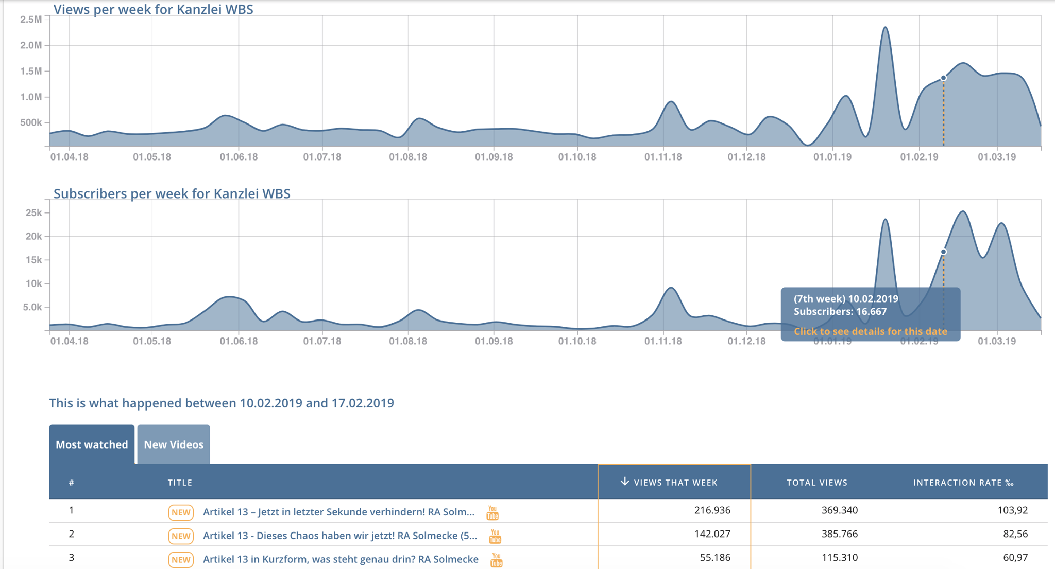Viewport: 1055px width, 569px height.
Task: Switch to the Most watched tab
Action: coord(92,444)
